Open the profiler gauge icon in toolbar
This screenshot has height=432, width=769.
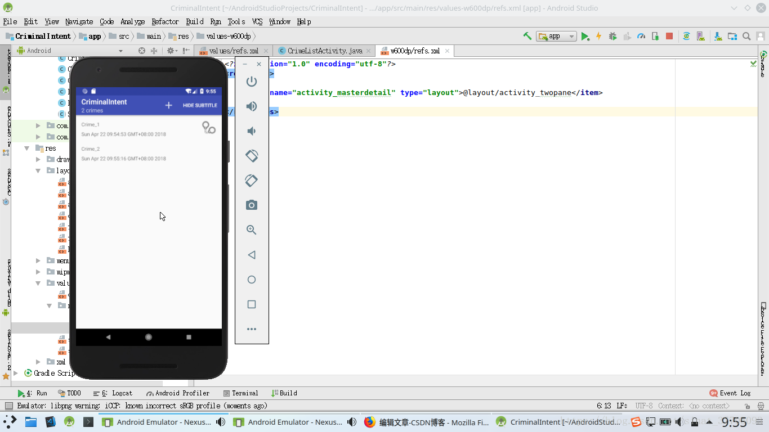[x=641, y=36]
